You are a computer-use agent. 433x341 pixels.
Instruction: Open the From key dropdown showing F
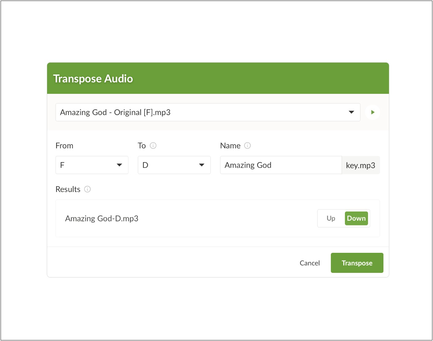(x=92, y=165)
